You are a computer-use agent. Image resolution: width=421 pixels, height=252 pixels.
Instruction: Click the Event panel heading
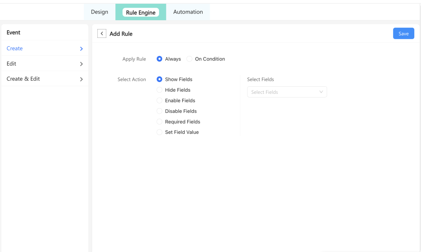pos(13,32)
